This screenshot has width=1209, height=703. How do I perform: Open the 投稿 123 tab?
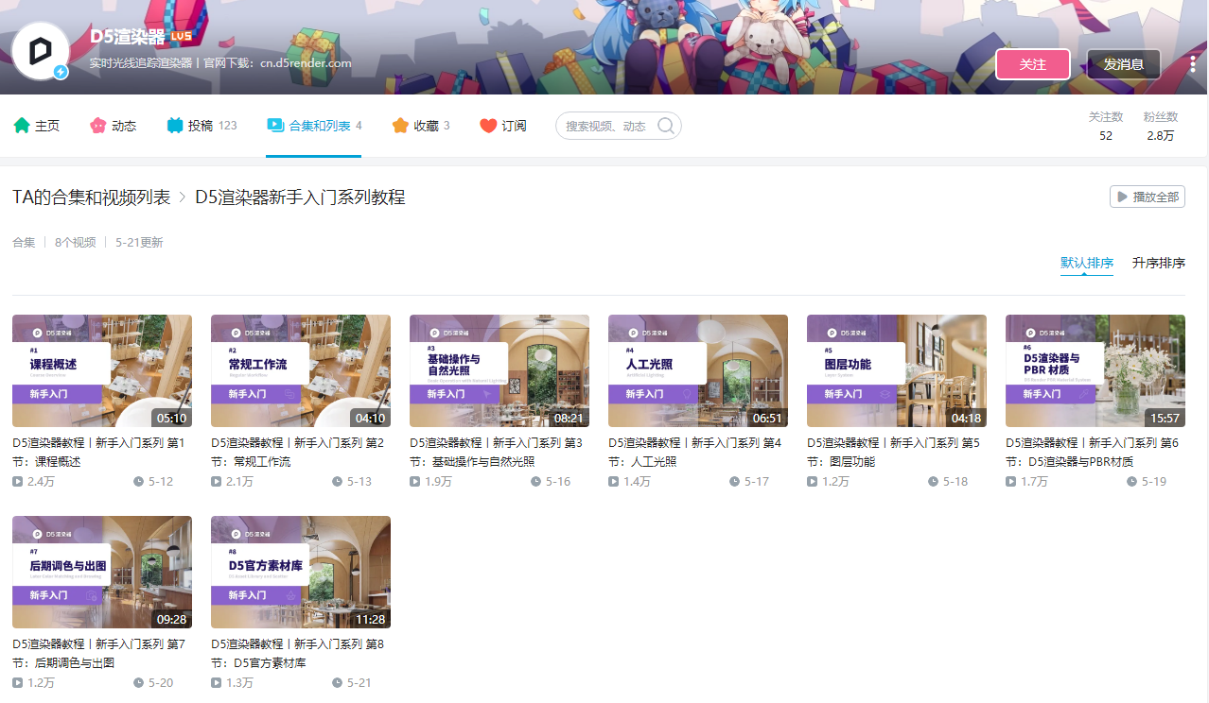(201, 126)
